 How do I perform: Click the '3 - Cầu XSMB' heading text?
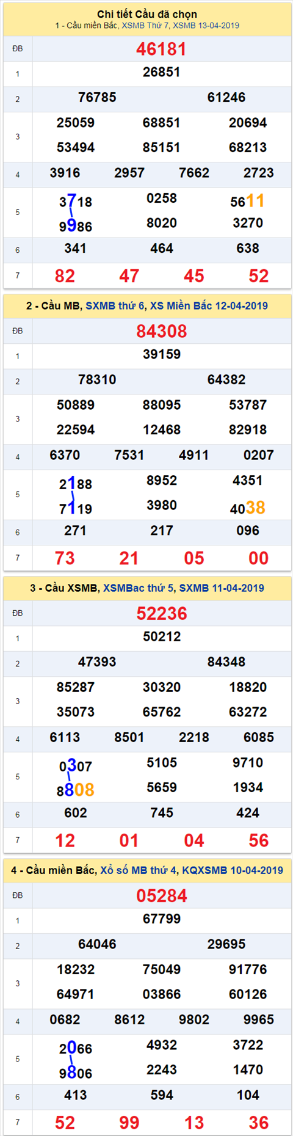(65, 588)
